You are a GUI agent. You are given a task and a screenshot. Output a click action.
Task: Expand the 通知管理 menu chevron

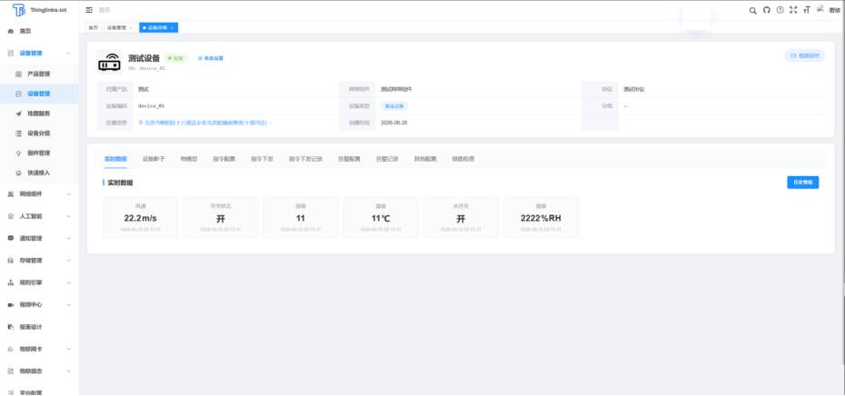(x=68, y=238)
